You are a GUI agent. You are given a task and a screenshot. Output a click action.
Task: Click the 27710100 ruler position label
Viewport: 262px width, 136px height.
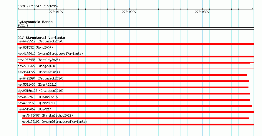[56, 12]
